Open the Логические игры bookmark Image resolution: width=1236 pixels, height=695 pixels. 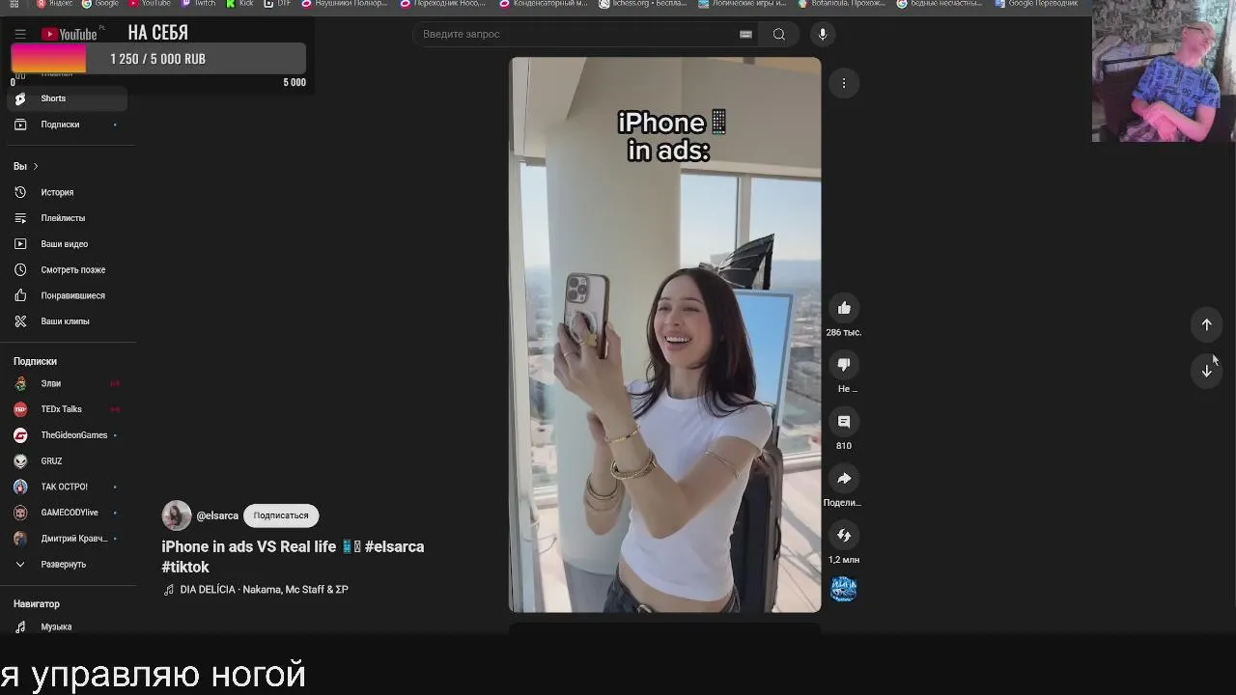[x=742, y=4]
